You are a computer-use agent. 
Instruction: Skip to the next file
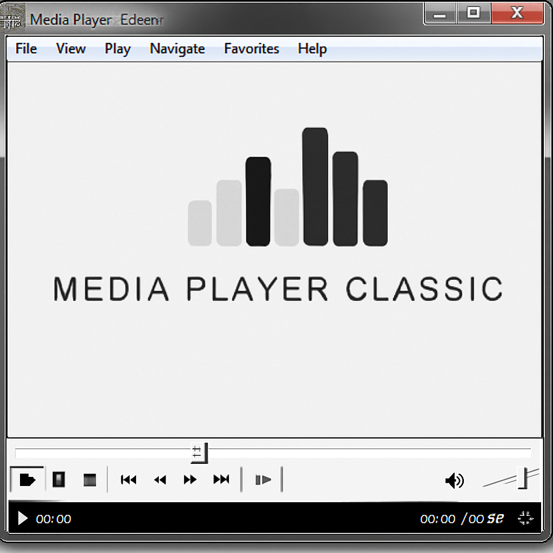pos(221,480)
